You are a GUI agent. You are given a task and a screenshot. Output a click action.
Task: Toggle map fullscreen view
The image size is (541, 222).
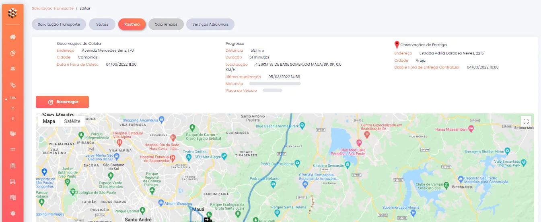526,121
